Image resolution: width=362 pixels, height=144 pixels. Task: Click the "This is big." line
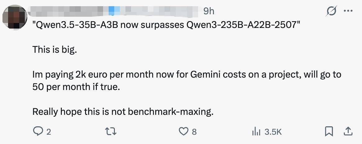tap(54, 50)
